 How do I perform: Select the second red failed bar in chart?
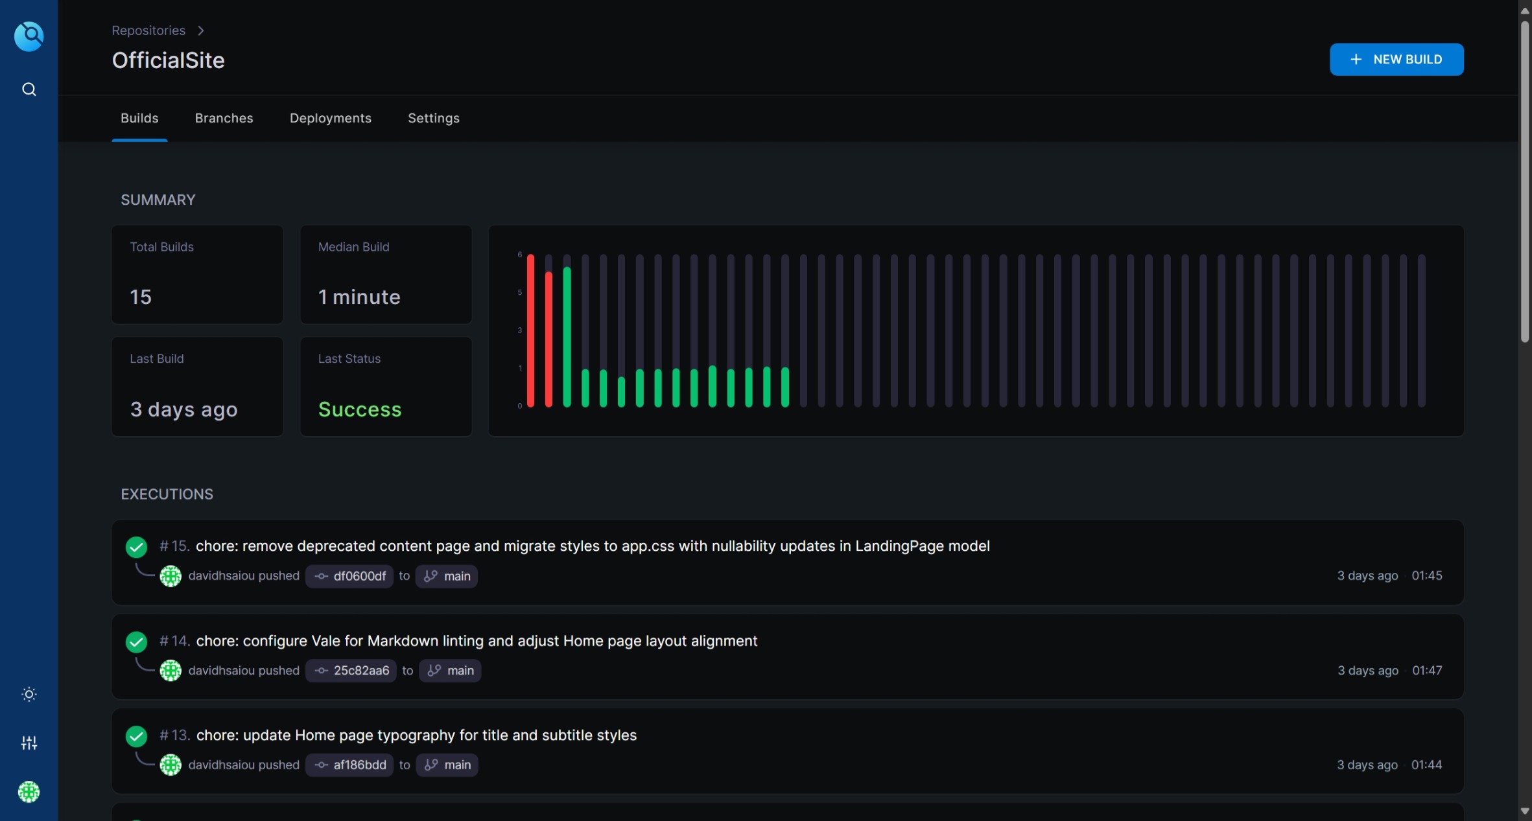click(x=548, y=339)
